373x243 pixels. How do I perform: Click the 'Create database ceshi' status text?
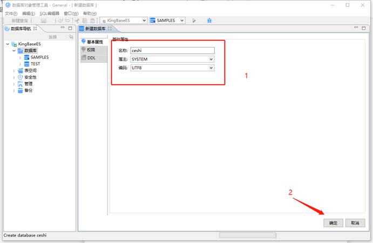(25, 235)
